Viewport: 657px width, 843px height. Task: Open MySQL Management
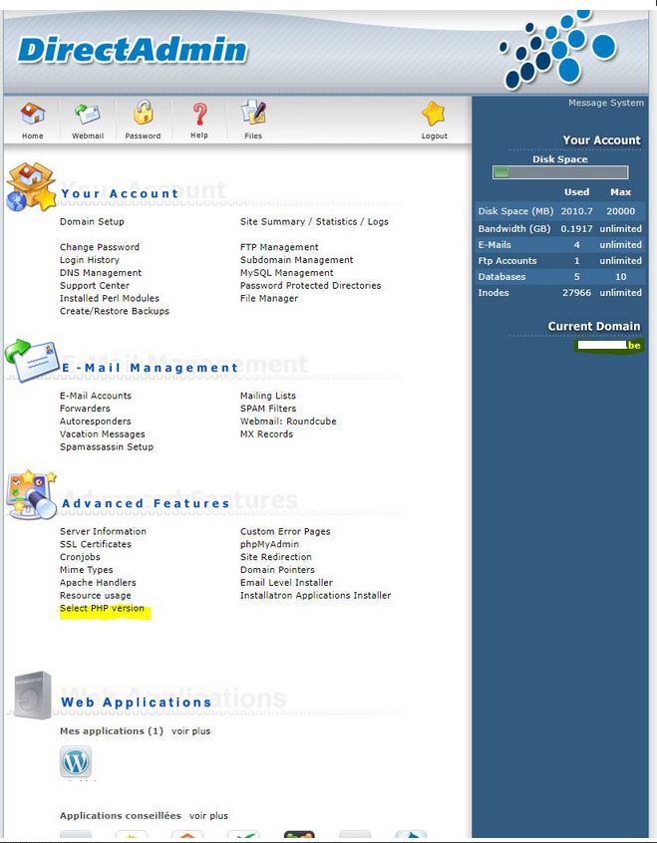pyautogui.click(x=287, y=273)
